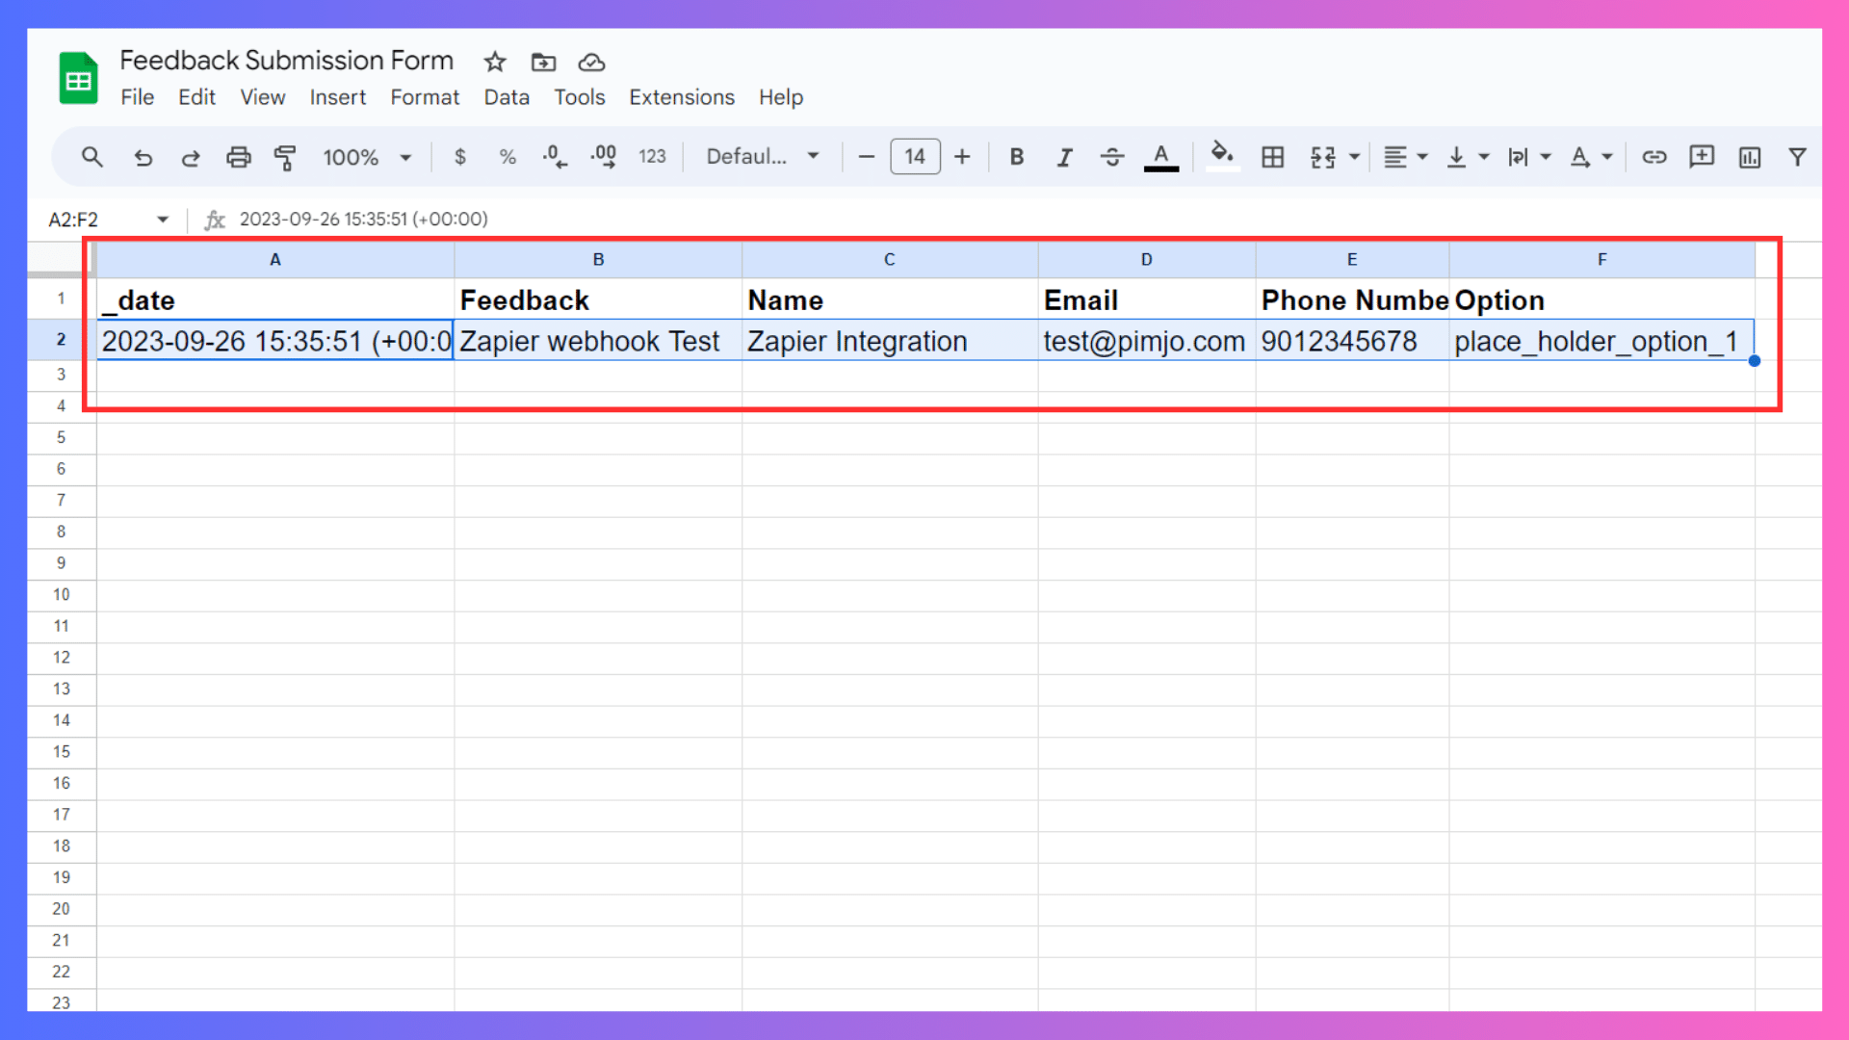Screen dimensions: 1849x1040
Task: Insert a link with chain icon
Action: 1654,157
